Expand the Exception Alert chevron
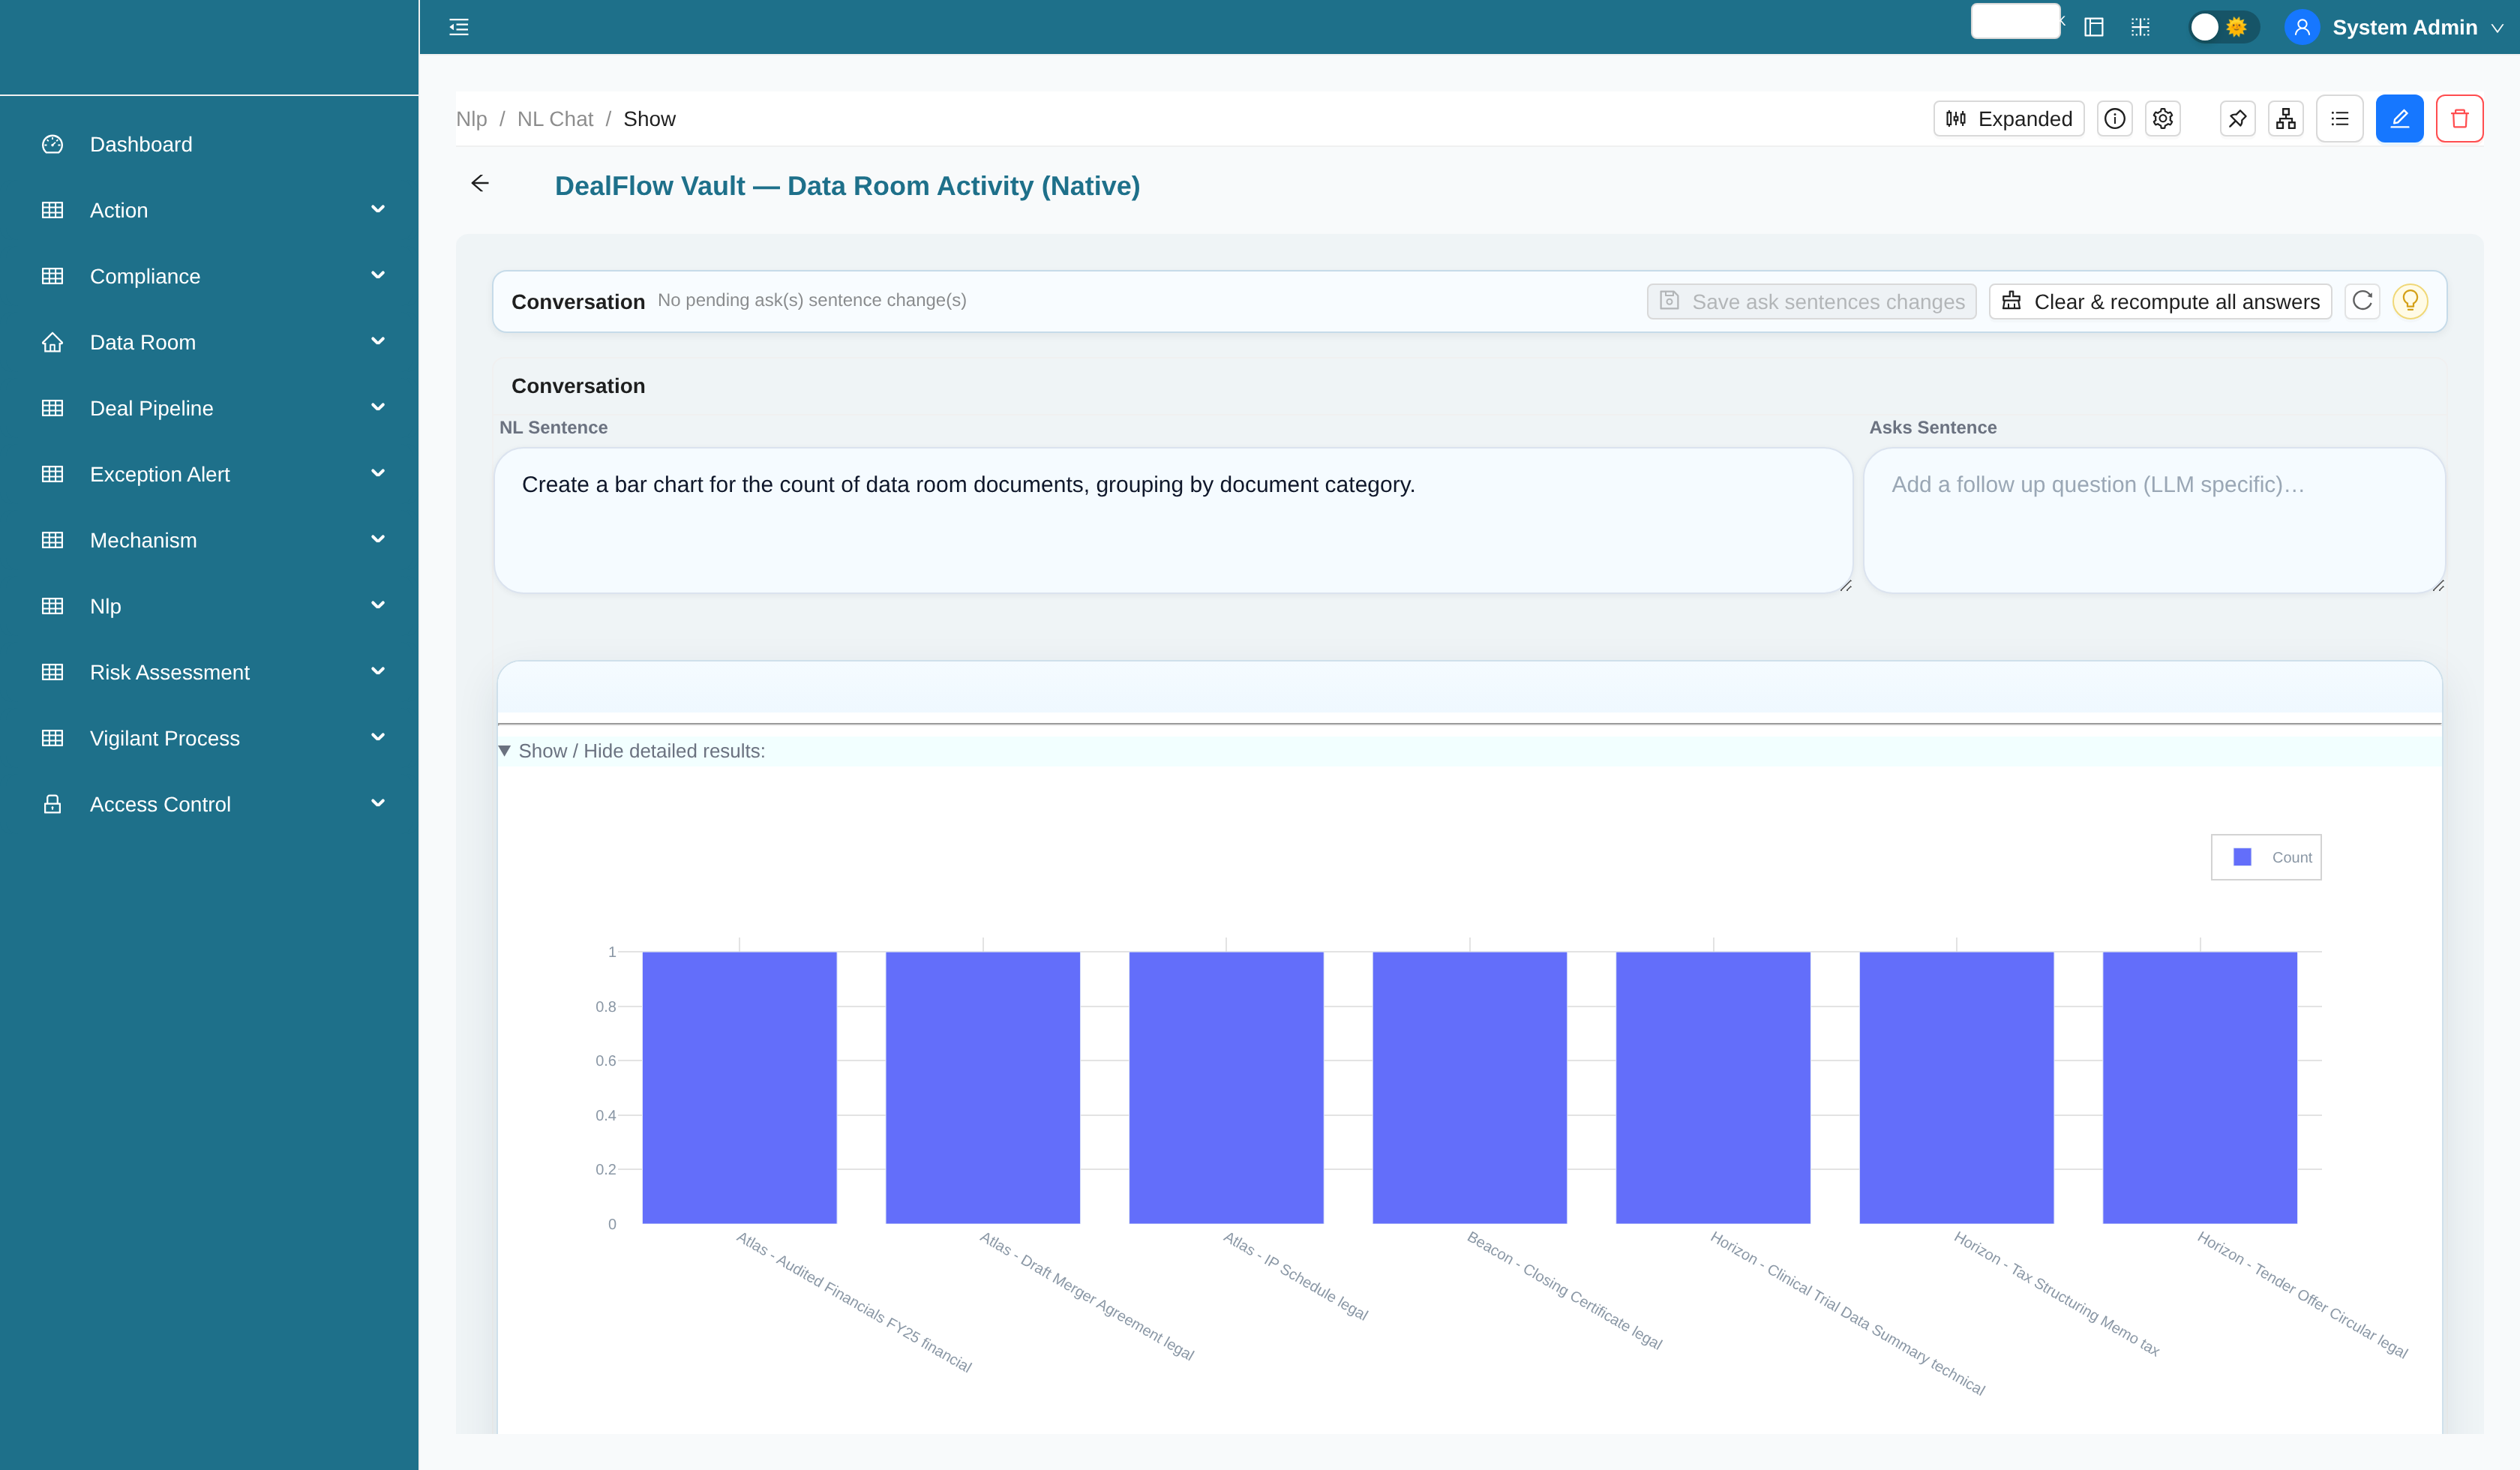 [378, 473]
